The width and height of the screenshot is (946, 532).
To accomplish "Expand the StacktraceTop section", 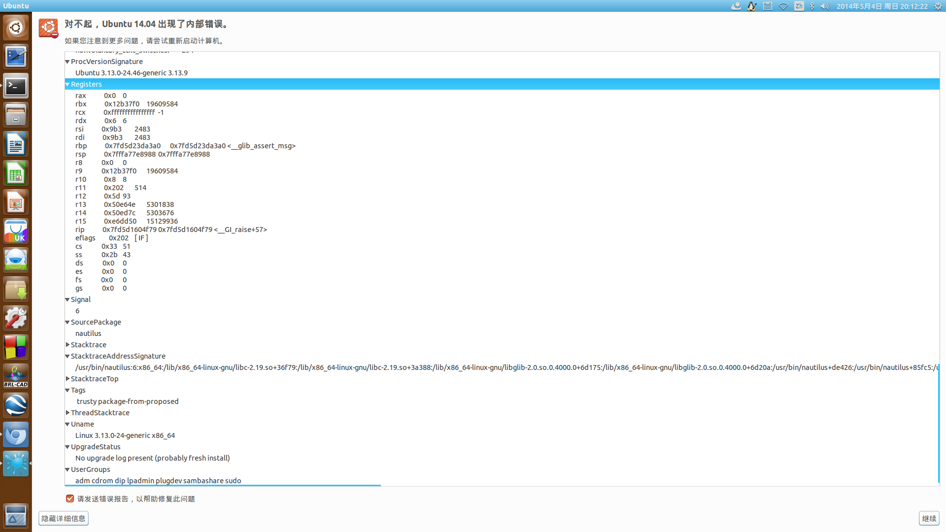I will (68, 379).
